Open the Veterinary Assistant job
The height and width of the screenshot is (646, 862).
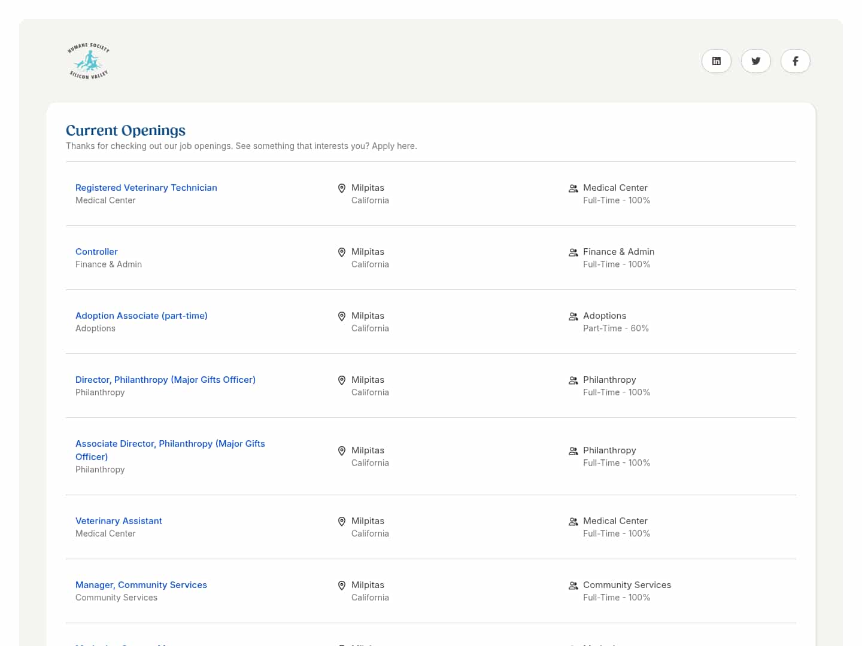pyautogui.click(x=119, y=521)
